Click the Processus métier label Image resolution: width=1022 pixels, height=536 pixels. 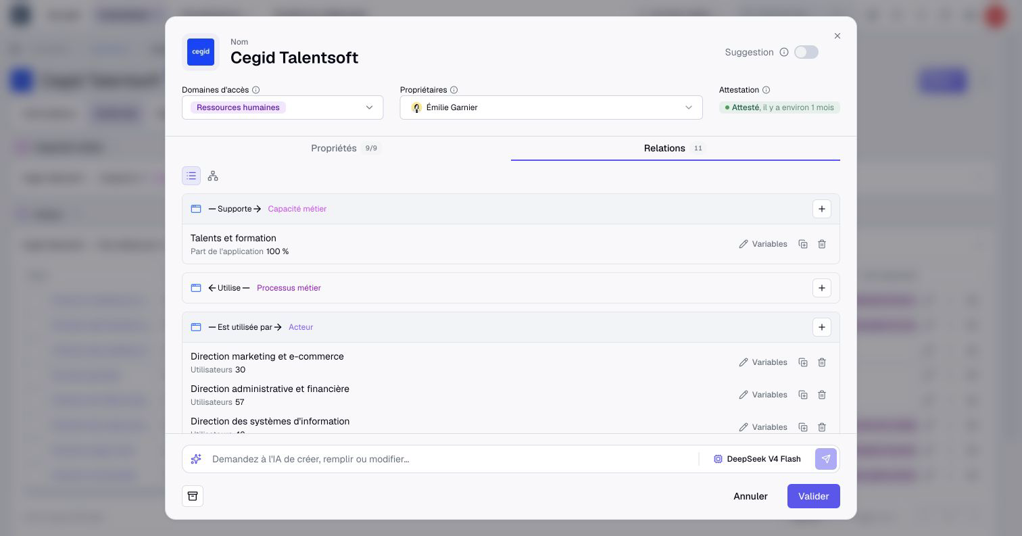pyautogui.click(x=289, y=288)
